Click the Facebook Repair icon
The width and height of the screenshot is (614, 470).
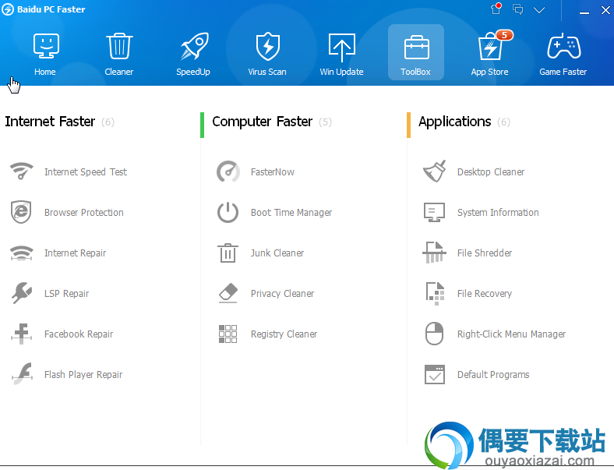point(22,334)
